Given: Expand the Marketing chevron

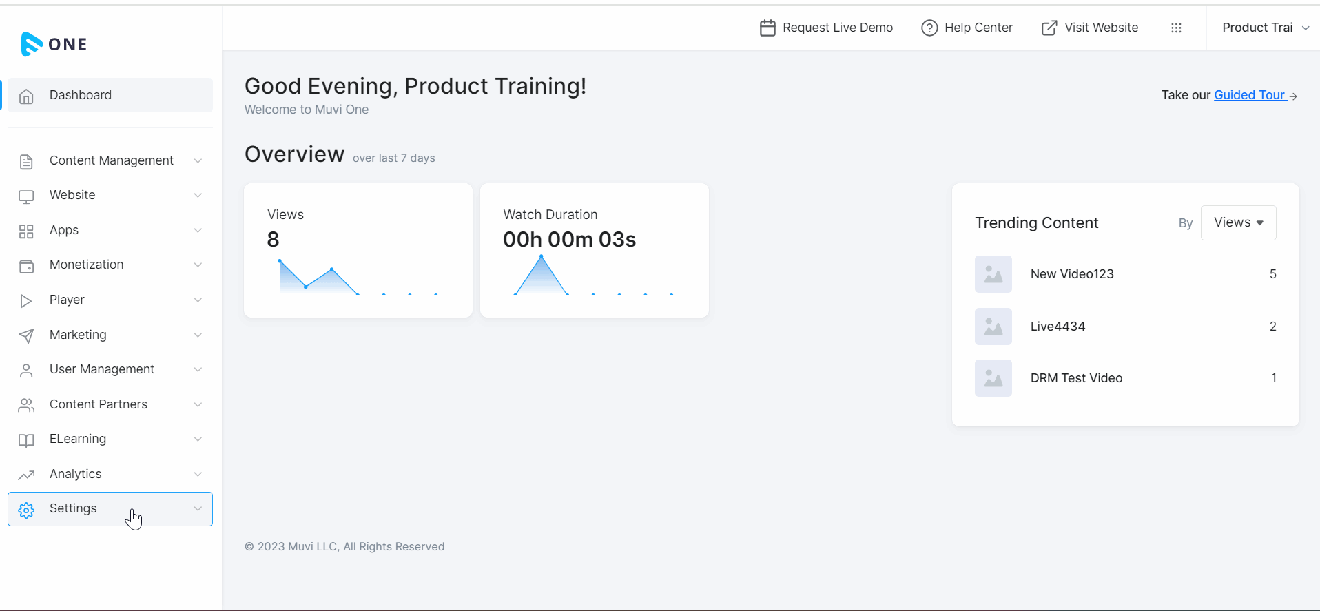Looking at the screenshot, I should click(198, 335).
